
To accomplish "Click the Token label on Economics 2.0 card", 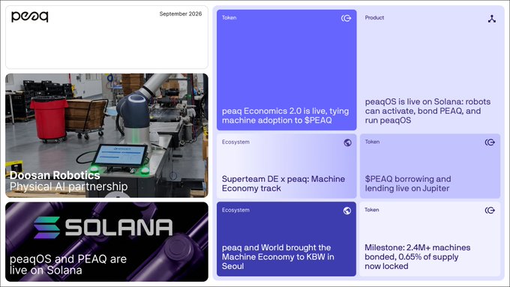I will click(229, 17).
